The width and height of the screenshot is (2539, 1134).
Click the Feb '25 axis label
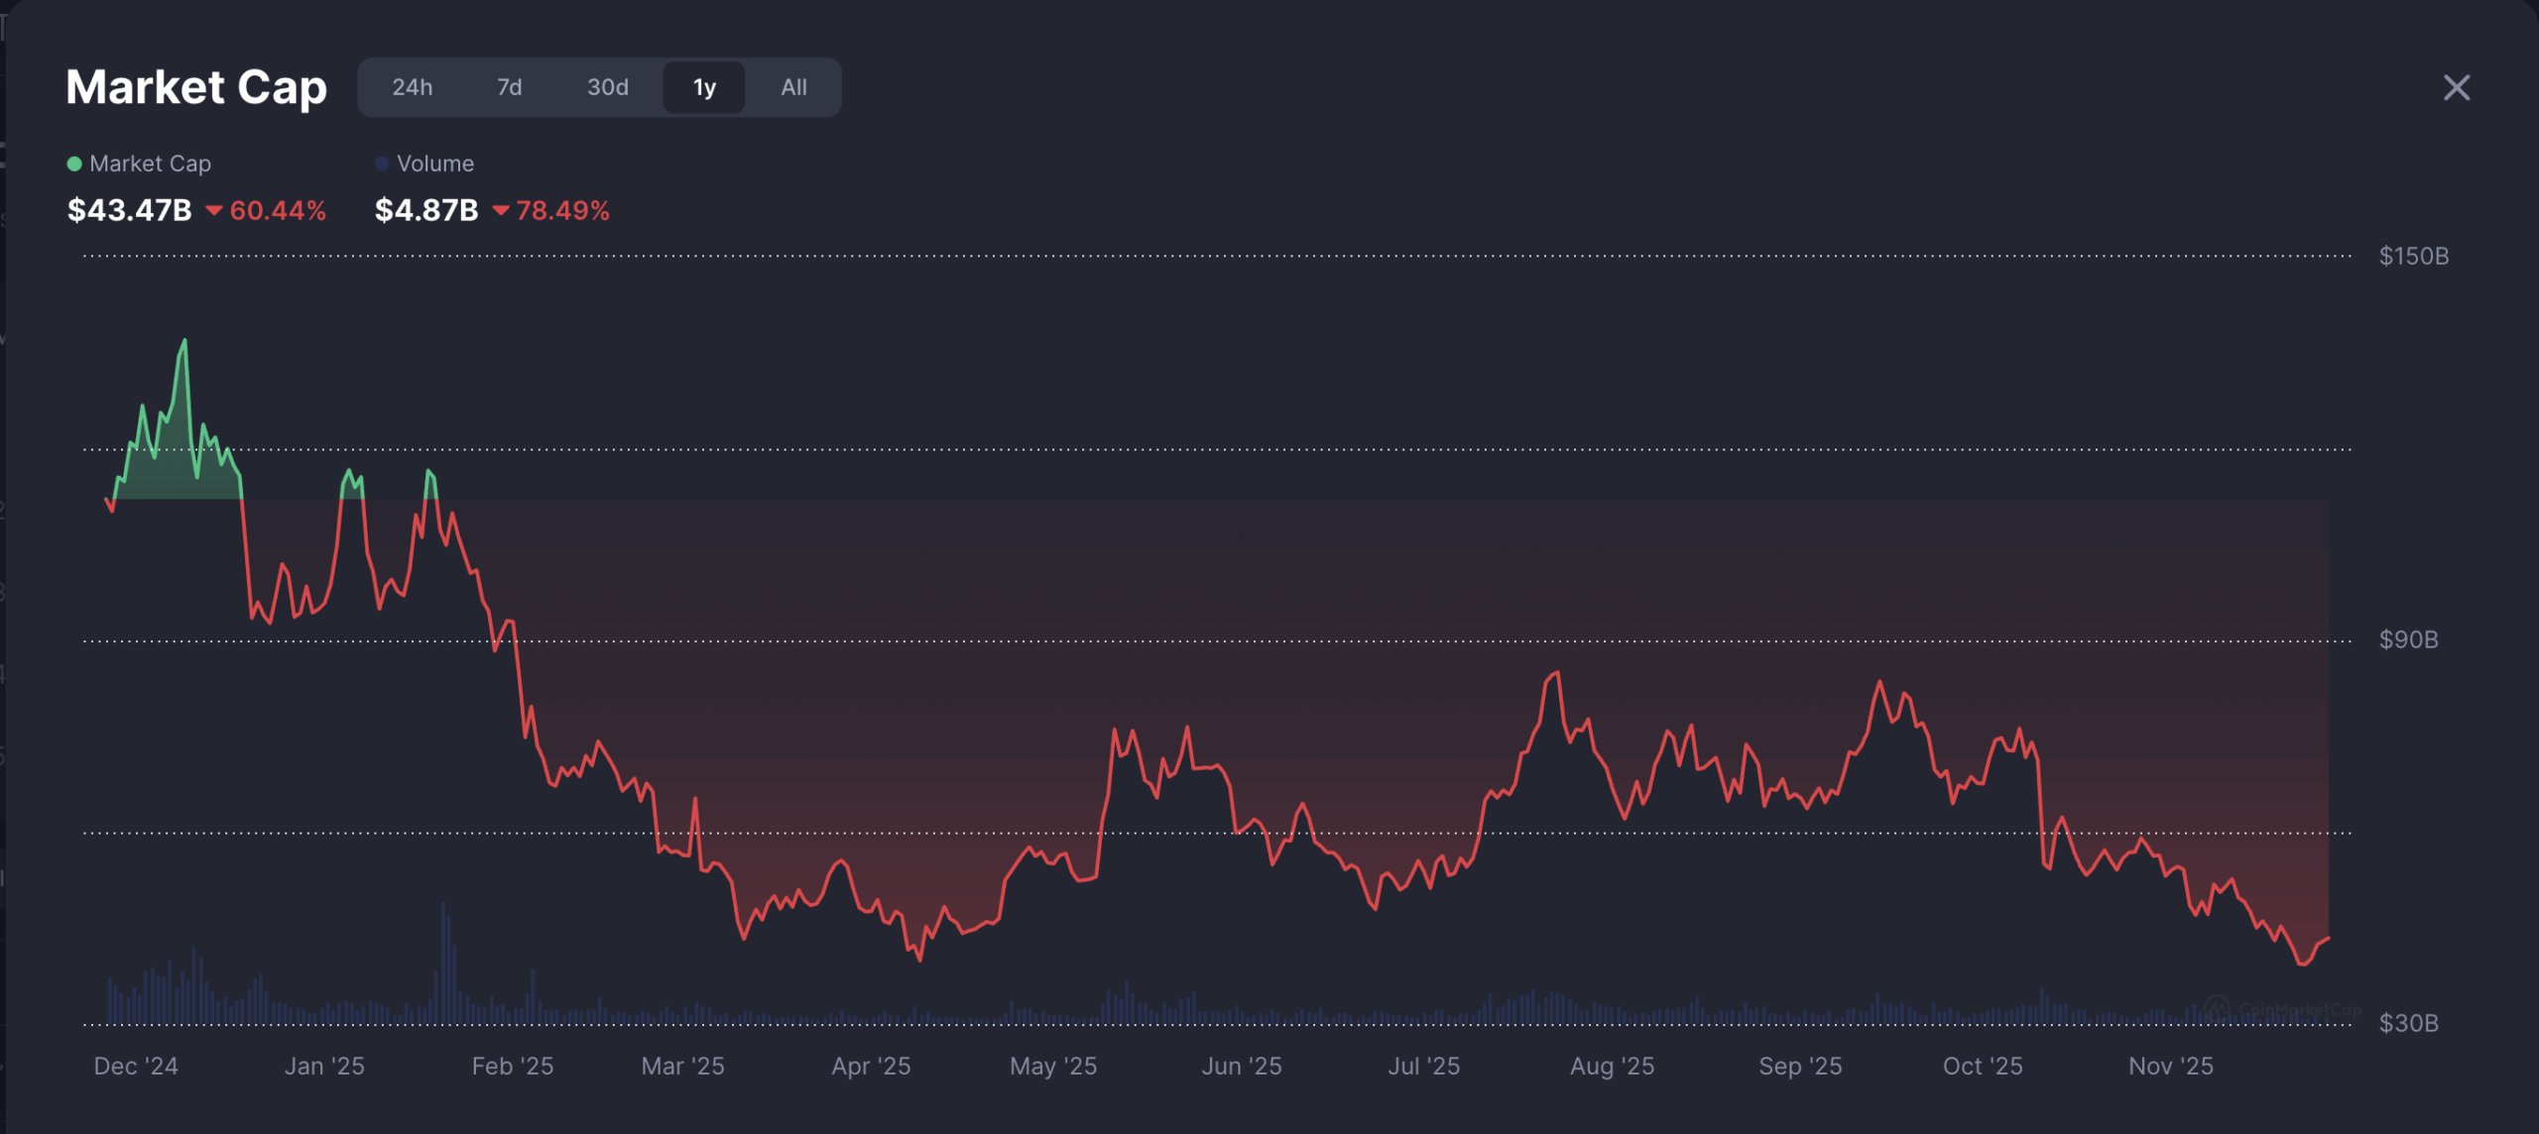[512, 1066]
